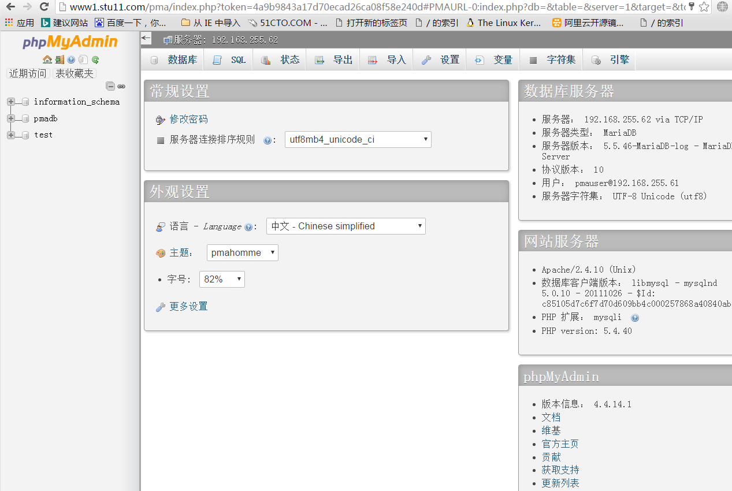Open the 变量 tab
Image resolution: width=732 pixels, height=491 pixels.
click(x=493, y=59)
